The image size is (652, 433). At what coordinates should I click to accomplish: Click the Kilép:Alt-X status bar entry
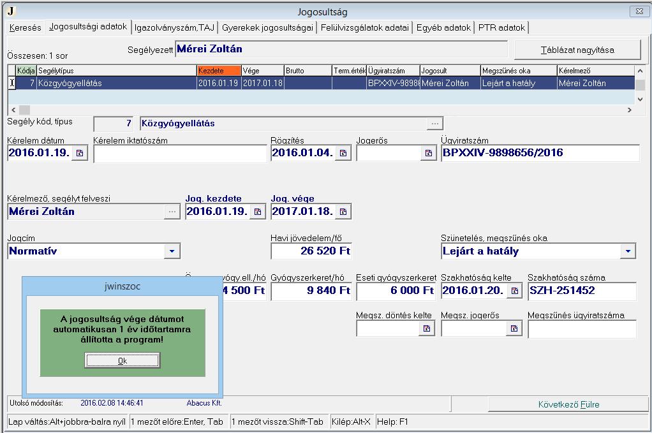[351, 422]
